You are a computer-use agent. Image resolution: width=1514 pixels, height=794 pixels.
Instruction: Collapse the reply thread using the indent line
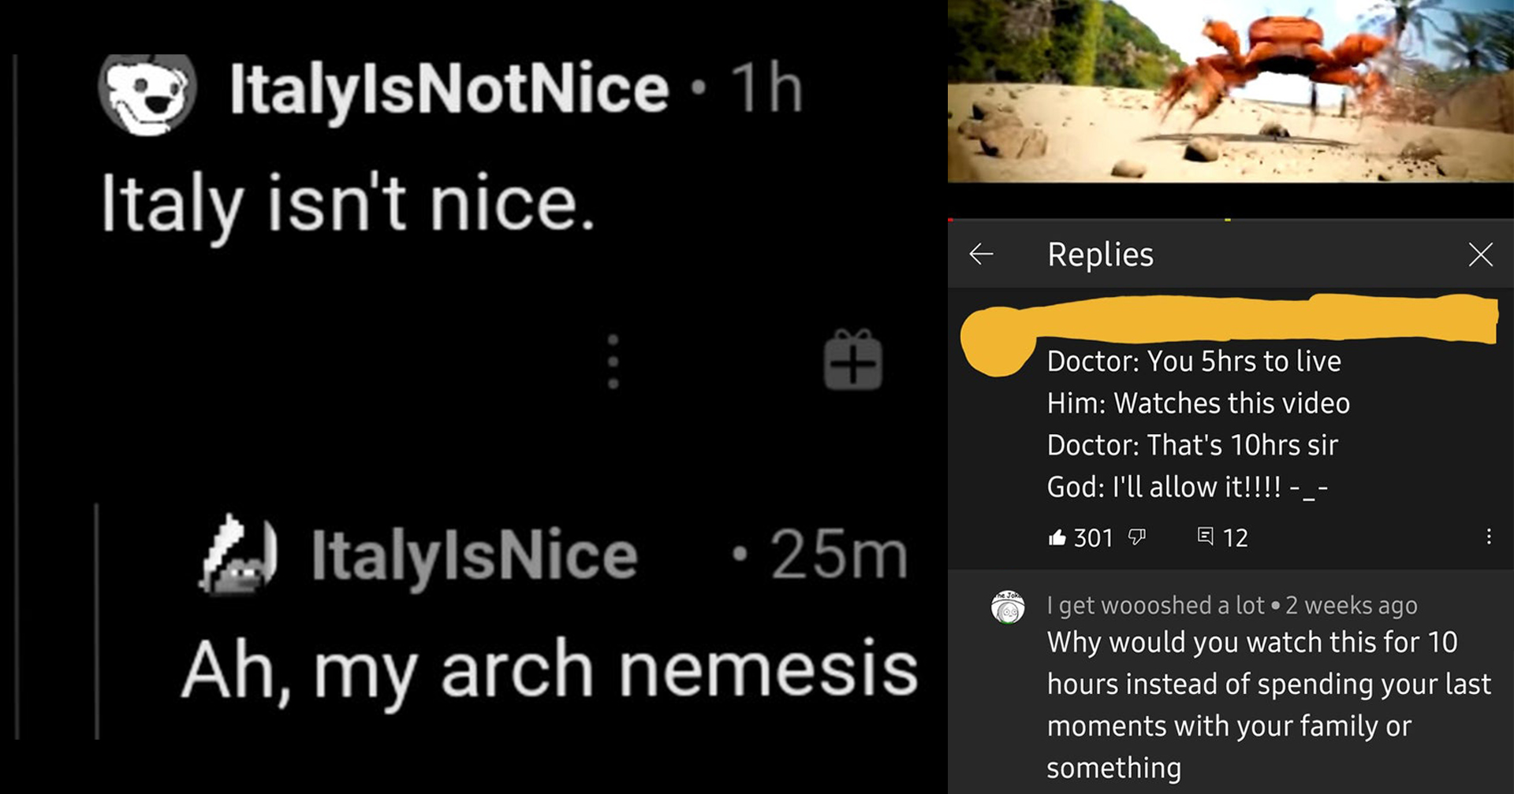click(97, 621)
